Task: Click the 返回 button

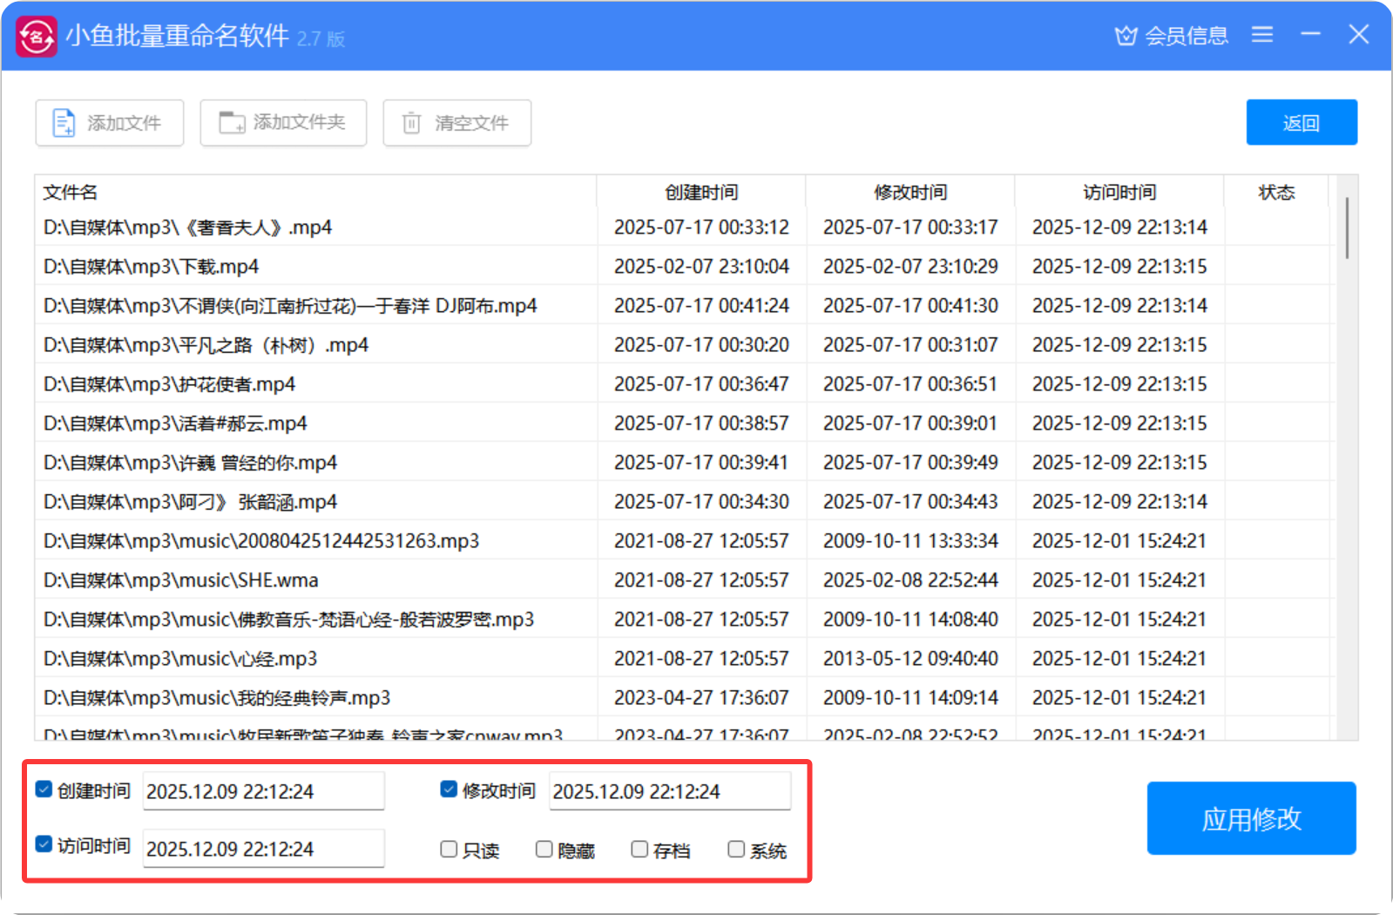Action: tap(1301, 123)
